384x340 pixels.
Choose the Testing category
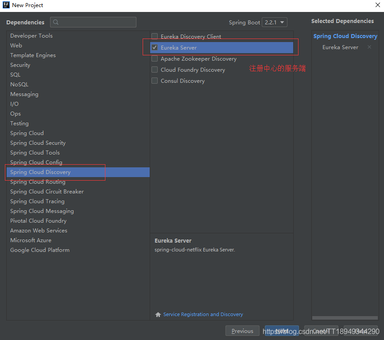78,124
